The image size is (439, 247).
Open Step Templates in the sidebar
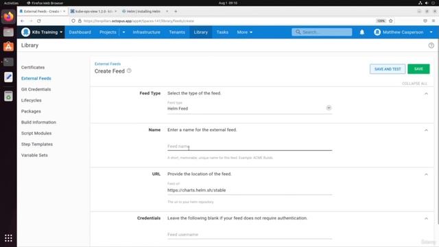point(37,144)
